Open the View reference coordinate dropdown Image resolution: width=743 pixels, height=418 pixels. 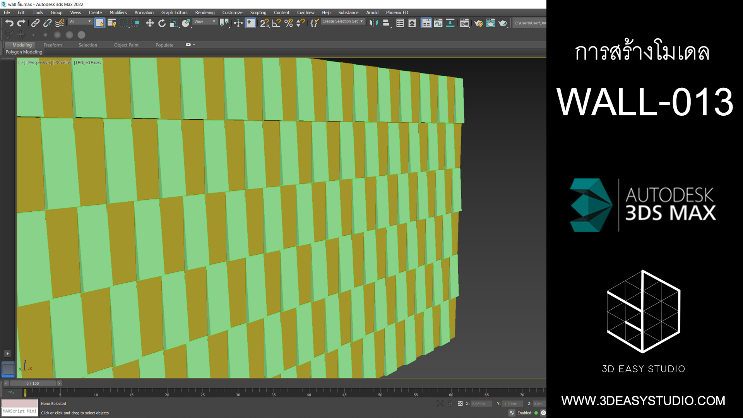pyautogui.click(x=205, y=22)
